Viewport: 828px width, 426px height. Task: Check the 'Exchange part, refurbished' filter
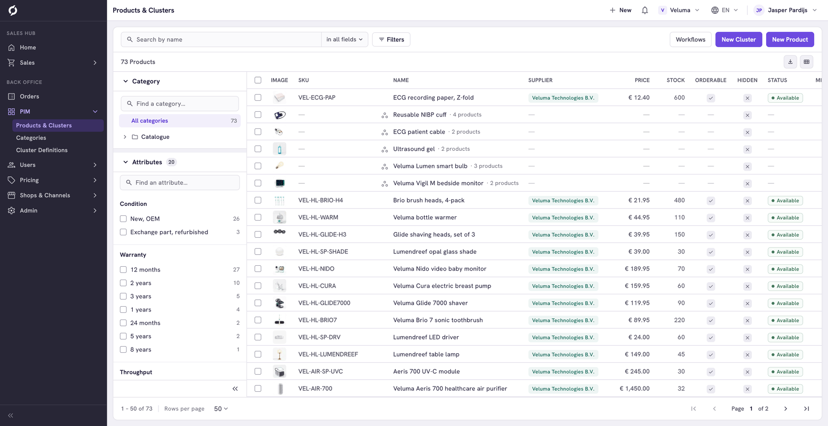click(x=123, y=232)
